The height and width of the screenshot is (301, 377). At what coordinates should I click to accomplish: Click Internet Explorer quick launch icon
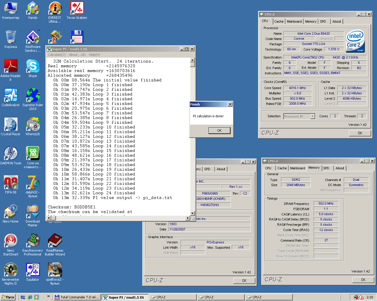[x=30, y=297]
